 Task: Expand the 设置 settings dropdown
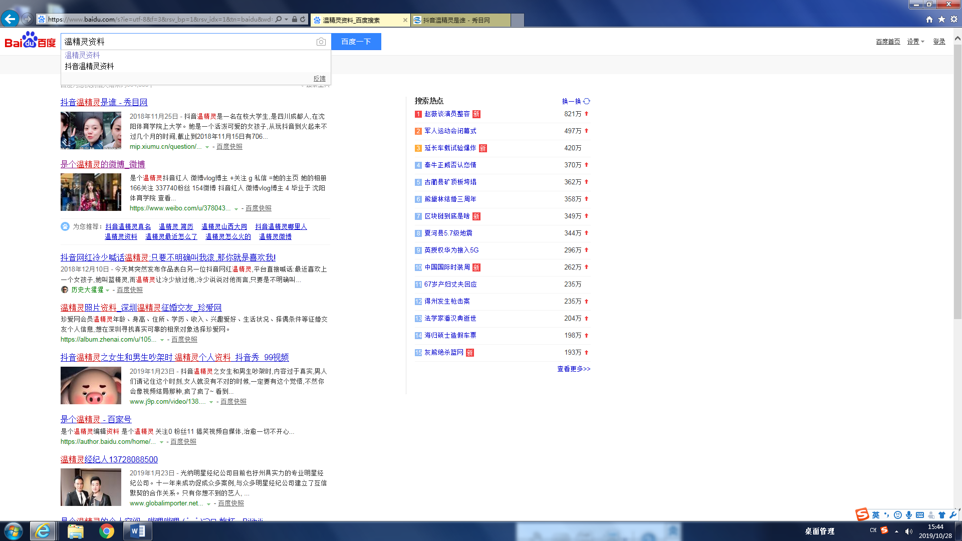[x=915, y=42]
